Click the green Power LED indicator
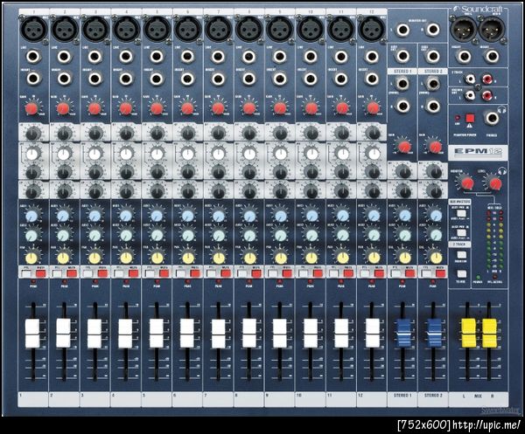Image resolution: width=525 pixels, height=434 pixels. [478, 278]
